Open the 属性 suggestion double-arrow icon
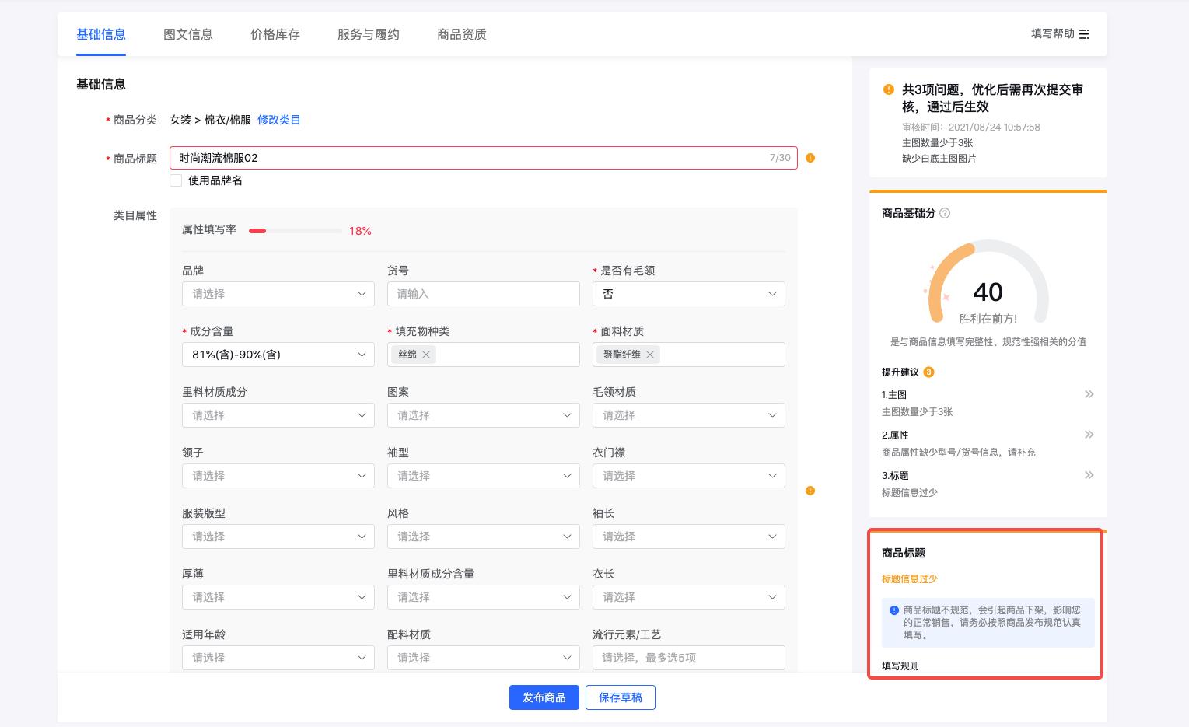1189x727 pixels. tap(1089, 435)
